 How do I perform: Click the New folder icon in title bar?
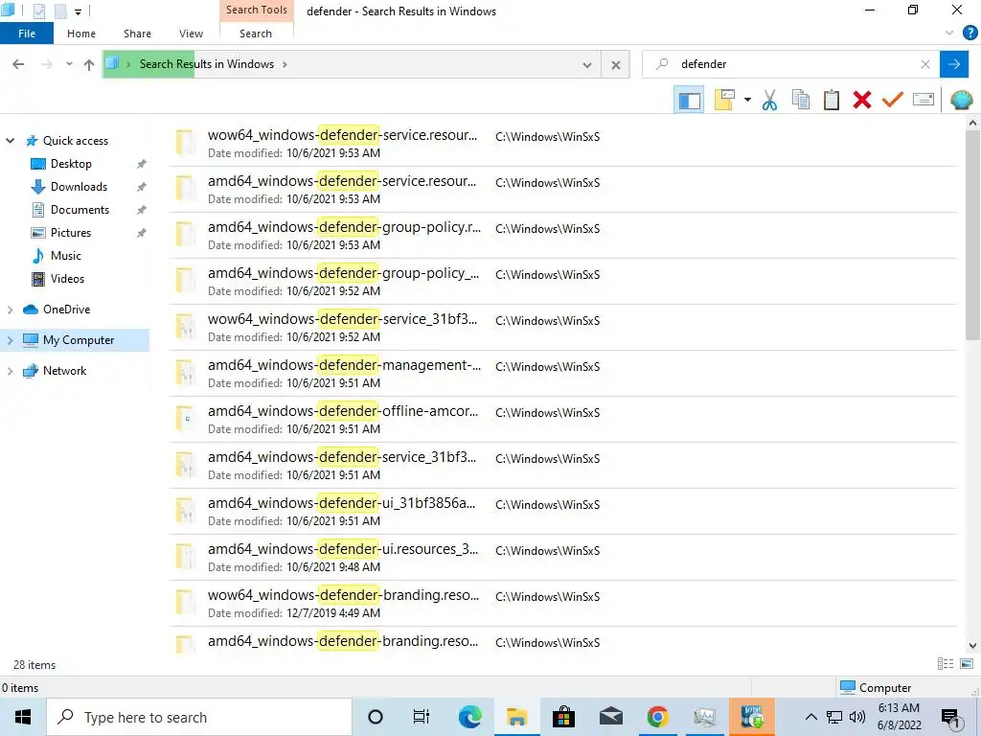(x=60, y=11)
